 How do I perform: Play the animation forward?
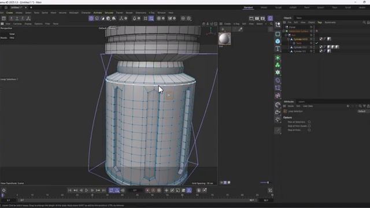pos(87,190)
